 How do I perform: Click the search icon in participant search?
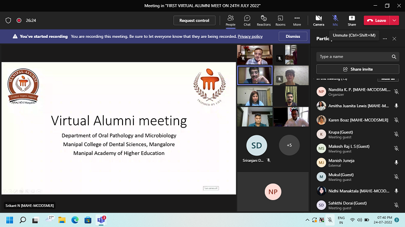pyautogui.click(x=394, y=56)
